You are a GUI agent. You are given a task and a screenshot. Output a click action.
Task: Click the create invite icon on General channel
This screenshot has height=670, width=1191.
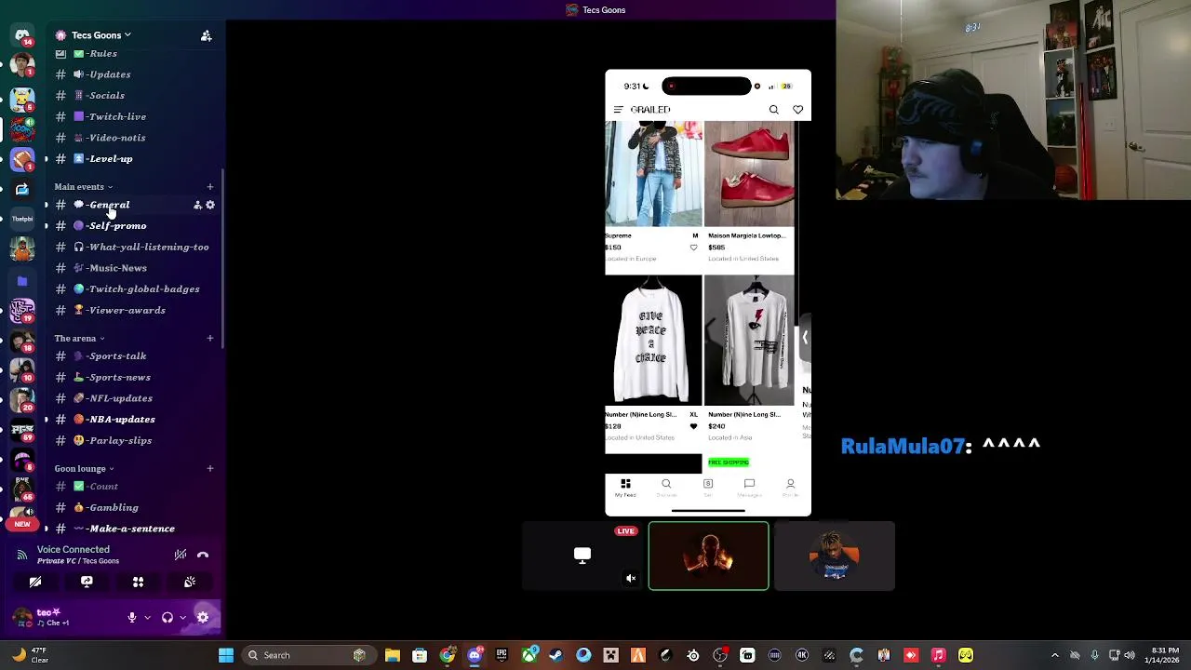click(197, 205)
